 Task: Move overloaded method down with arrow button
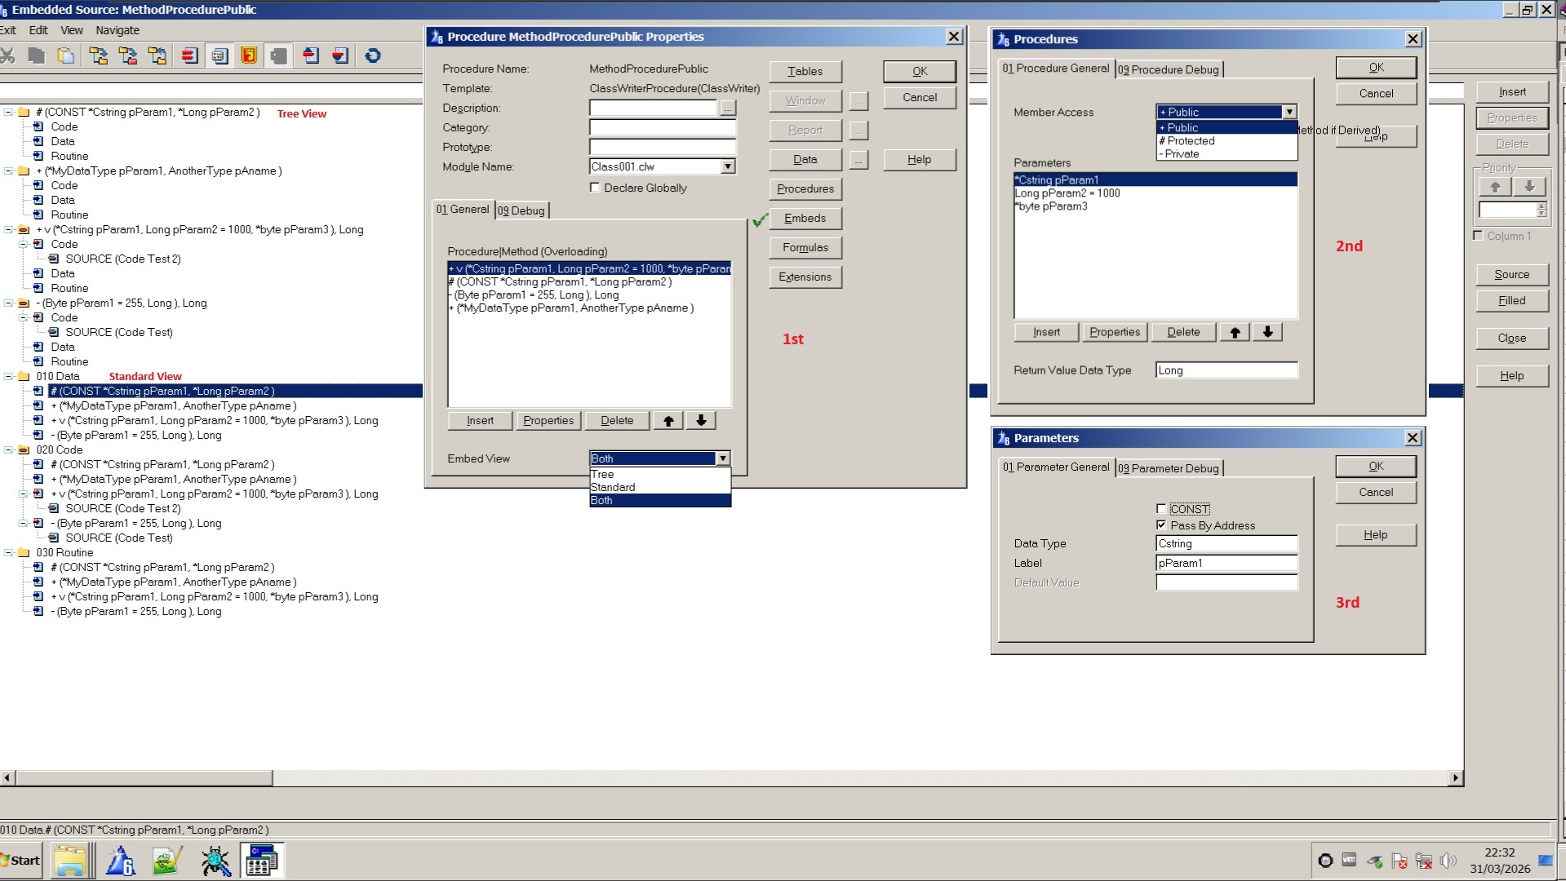[701, 420]
